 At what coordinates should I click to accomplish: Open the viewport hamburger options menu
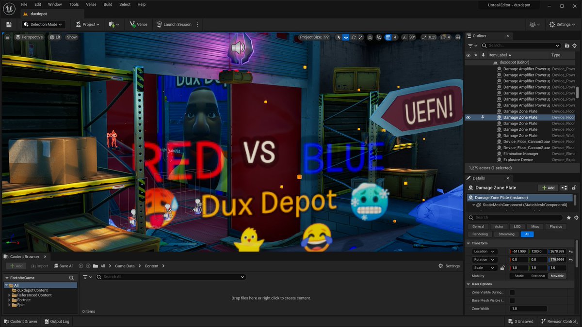coord(7,37)
